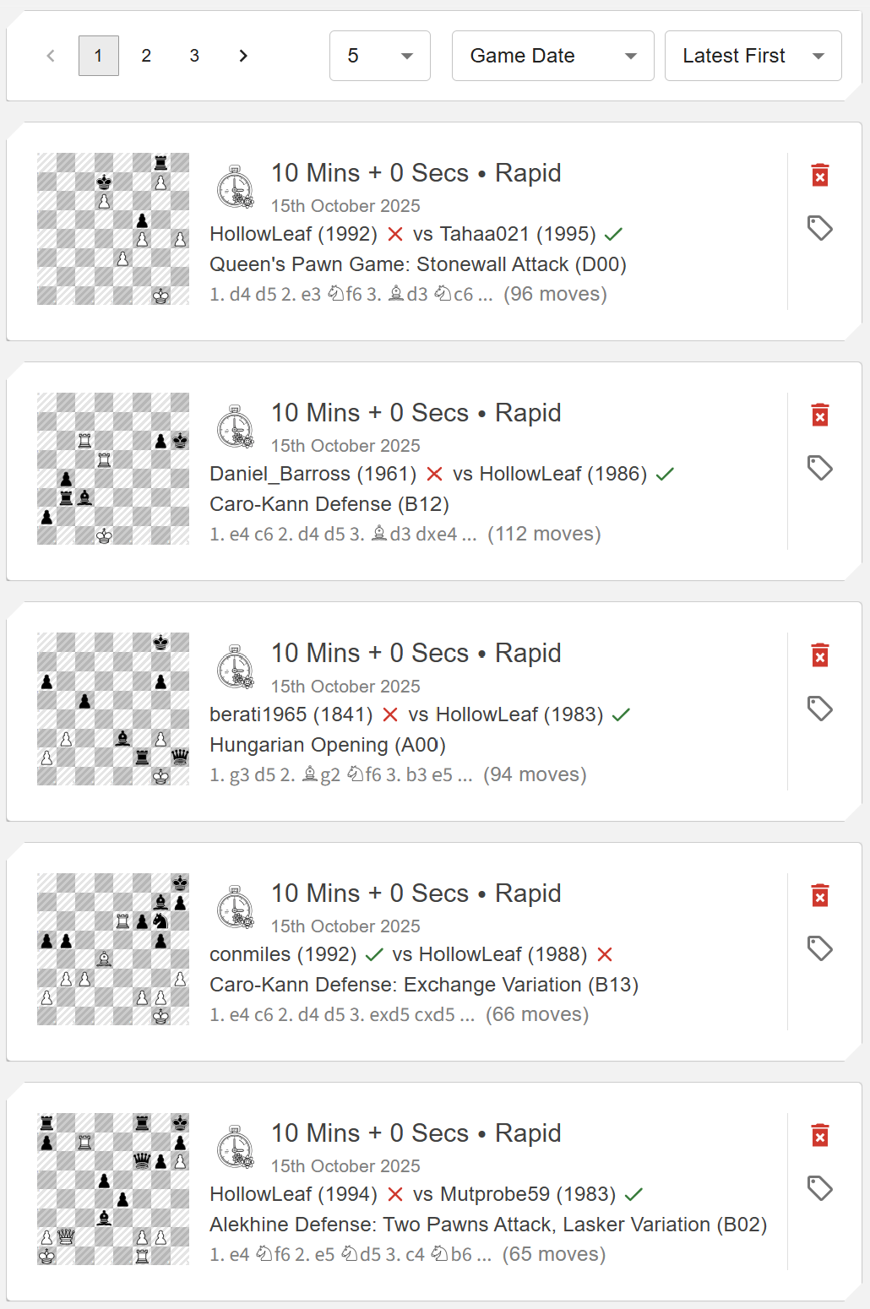Open the Latest First order dropdown
This screenshot has width=870, height=1309.
753,56
